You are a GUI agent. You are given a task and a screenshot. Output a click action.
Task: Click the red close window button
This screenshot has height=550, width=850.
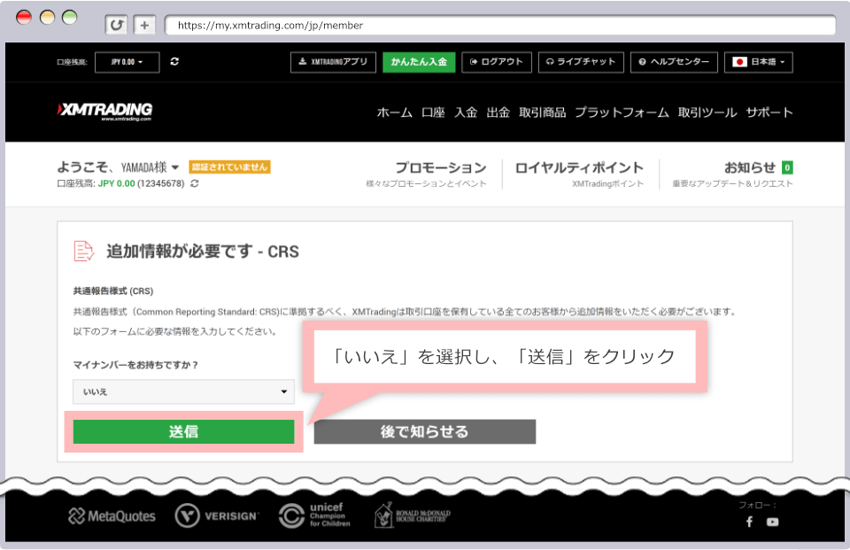click(x=24, y=17)
